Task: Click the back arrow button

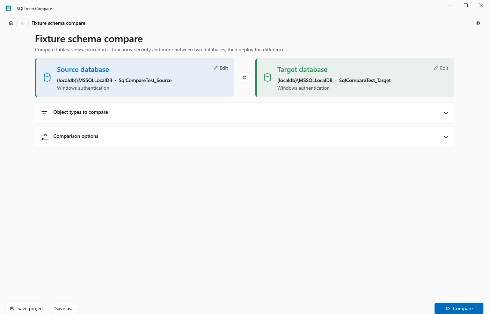Action: [x=23, y=23]
